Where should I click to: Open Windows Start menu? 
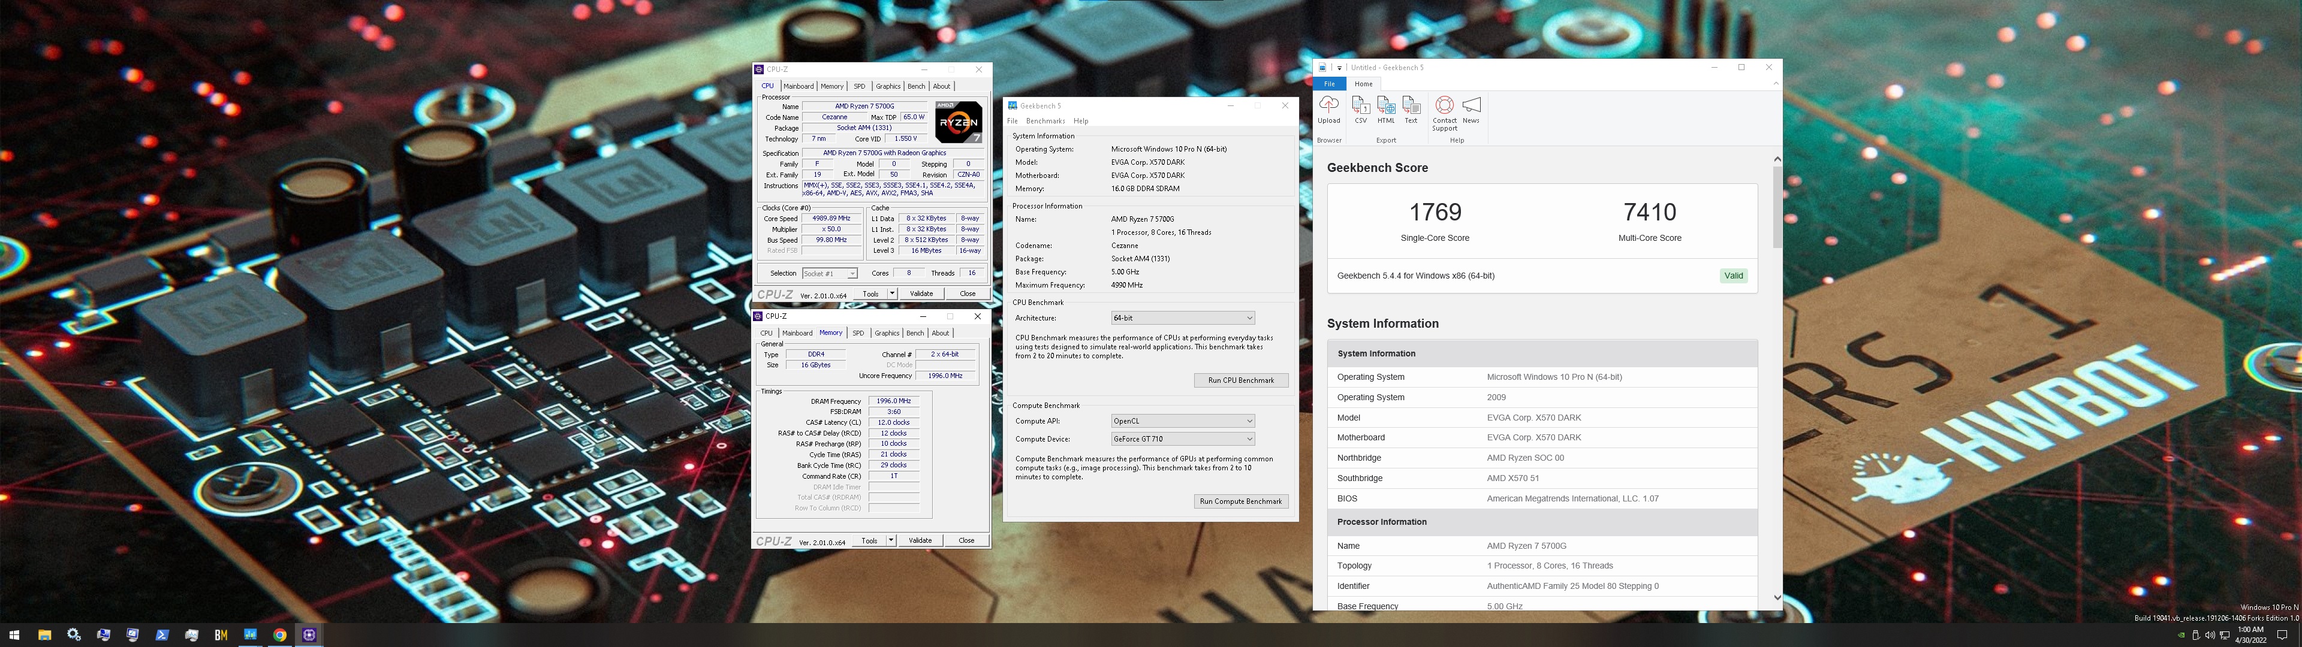(14, 636)
